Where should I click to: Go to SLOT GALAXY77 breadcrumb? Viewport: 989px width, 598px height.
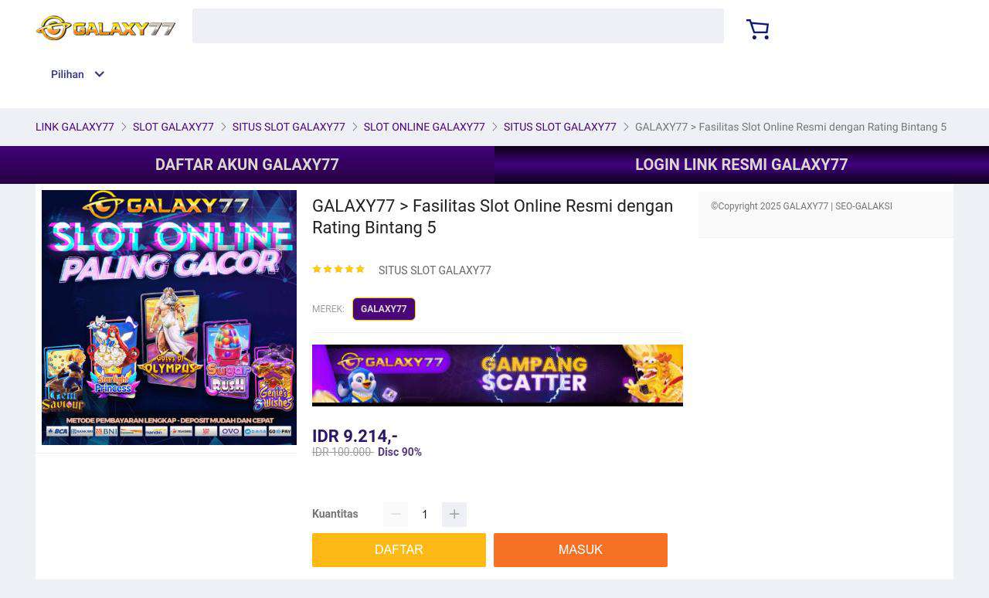click(173, 127)
